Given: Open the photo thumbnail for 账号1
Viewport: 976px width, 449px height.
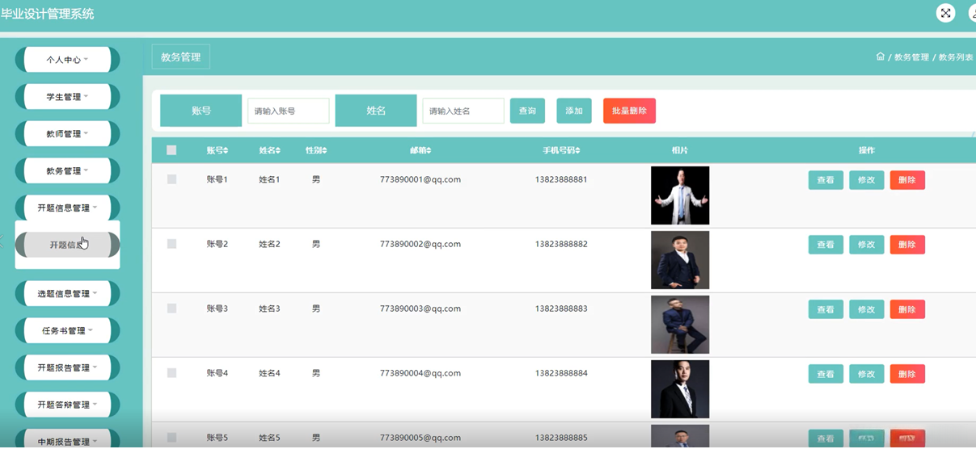Looking at the screenshot, I should [680, 195].
